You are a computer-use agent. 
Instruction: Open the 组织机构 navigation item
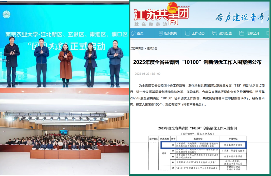pos(171,33)
